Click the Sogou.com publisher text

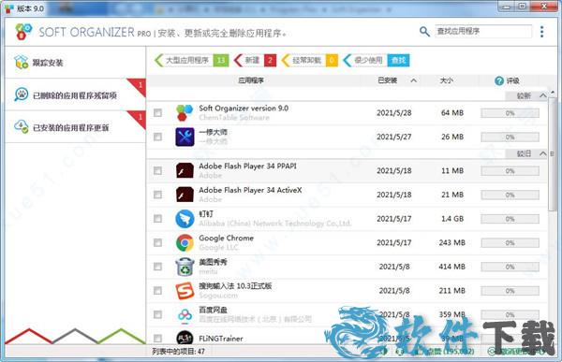(218, 296)
